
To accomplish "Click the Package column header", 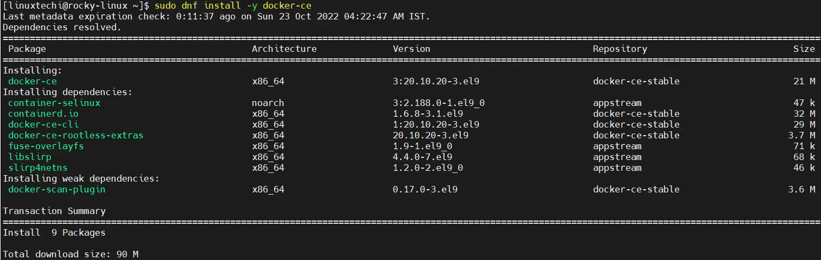I will point(27,49).
